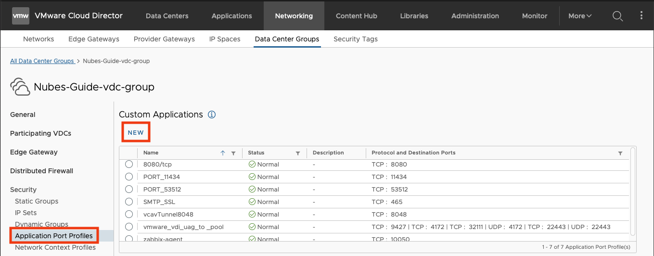The height and width of the screenshot is (256, 654).
Task: Click the vcavTunnel8048 name cell
Action: pyautogui.click(x=168, y=214)
